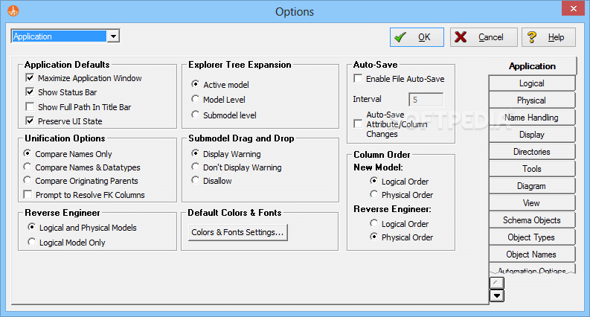Viewport: 590px width, 317px height.
Task: Click the Auto-Save Interval field
Action: [426, 99]
